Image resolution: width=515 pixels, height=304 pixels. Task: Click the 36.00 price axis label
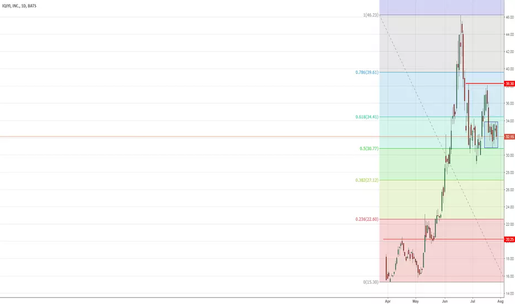[x=509, y=103]
